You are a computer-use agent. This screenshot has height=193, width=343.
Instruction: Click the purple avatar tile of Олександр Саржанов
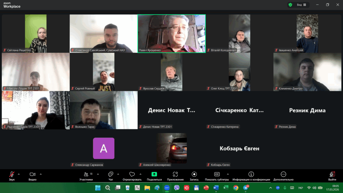104,148
